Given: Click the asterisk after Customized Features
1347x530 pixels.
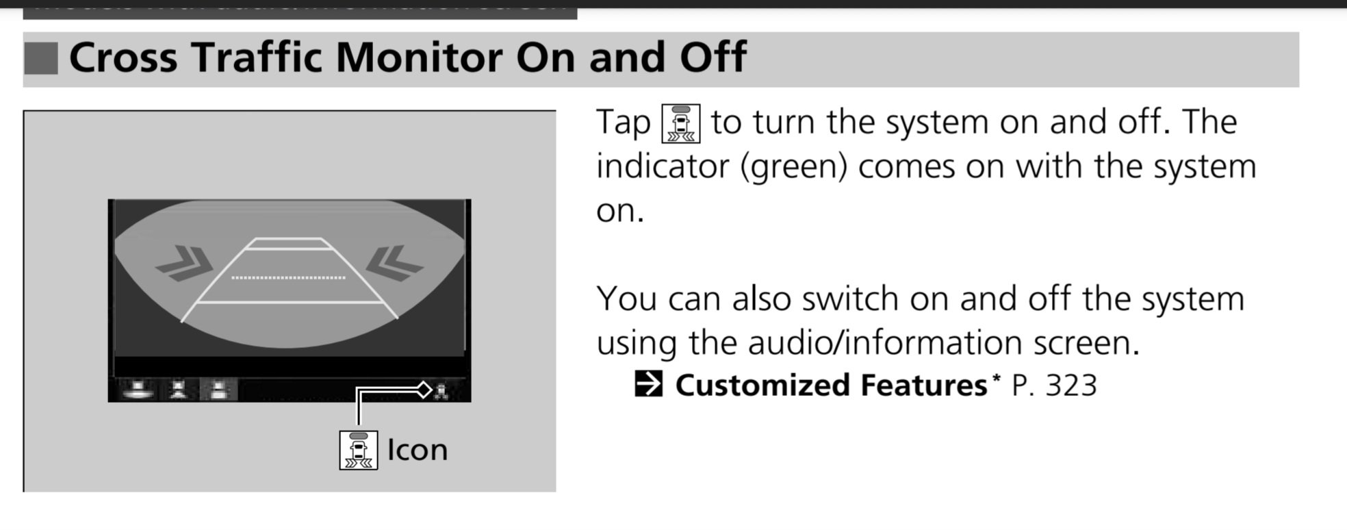Looking at the screenshot, I should coord(996,379).
